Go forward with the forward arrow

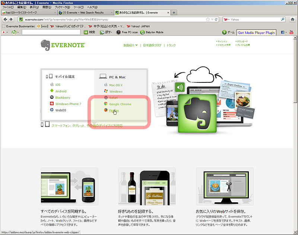(x=11, y=19)
